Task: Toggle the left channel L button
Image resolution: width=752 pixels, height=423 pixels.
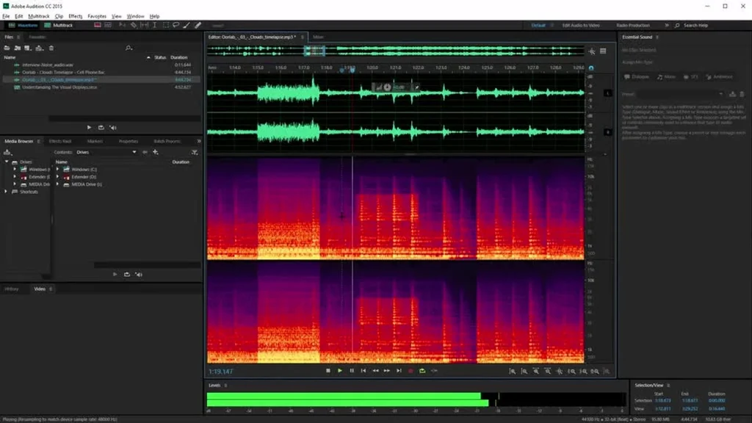Action: coord(607,93)
